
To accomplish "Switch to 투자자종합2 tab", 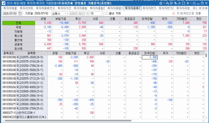I will pos(97,8).
